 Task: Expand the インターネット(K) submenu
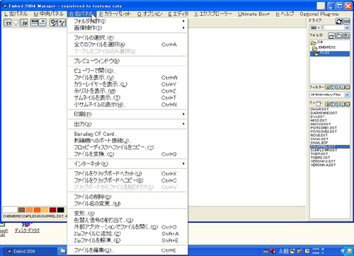127,163
